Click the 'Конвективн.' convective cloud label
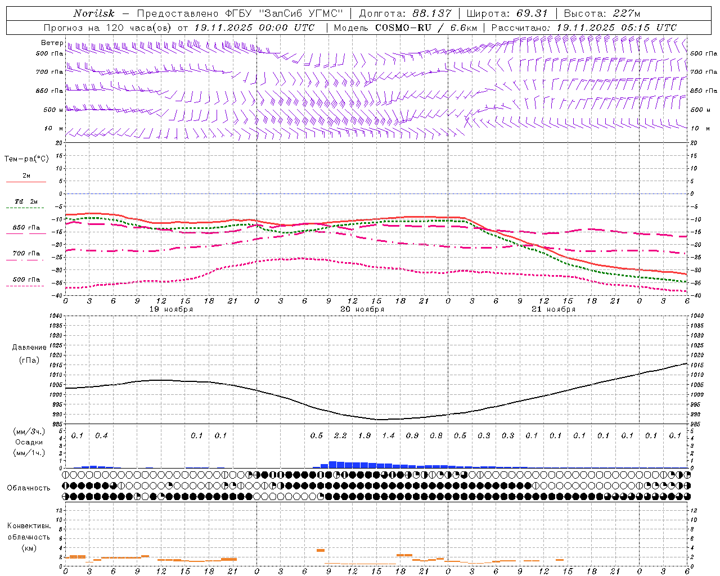 (x=29, y=526)
